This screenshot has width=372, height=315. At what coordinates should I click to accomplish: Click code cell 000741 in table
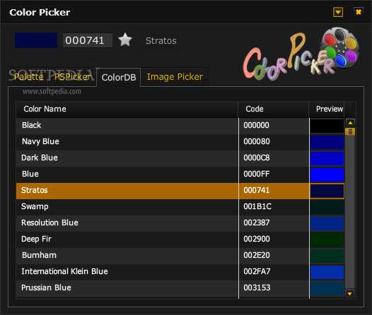274,191
